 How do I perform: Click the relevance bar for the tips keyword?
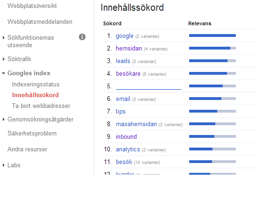click(212, 111)
